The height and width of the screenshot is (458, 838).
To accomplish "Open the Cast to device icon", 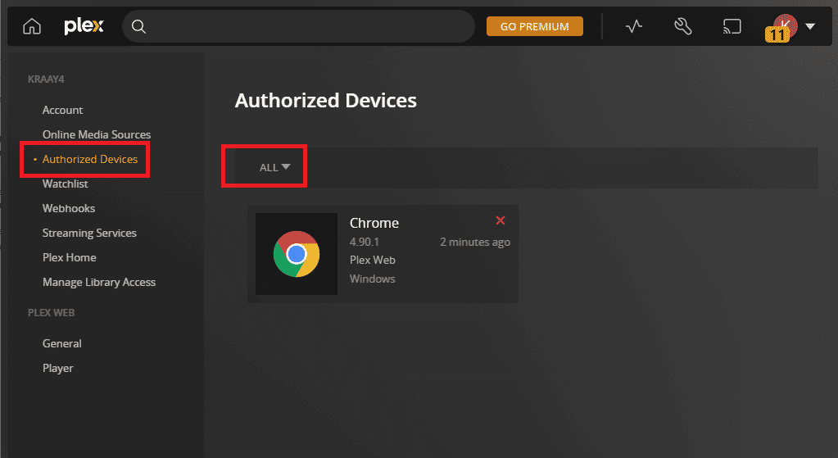I will pyautogui.click(x=732, y=26).
